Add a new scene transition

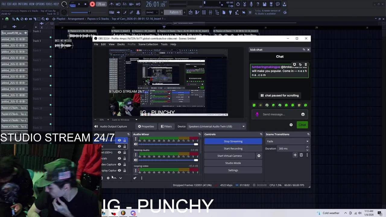tap(295, 155)
